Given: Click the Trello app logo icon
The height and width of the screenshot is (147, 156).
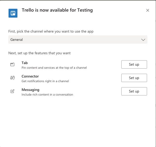Looking at the screenshot, I should coord(13,13).
